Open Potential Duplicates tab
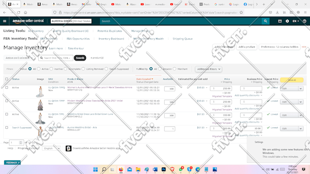The height and width of the screenshot is (174, 310). click(110, 31)
